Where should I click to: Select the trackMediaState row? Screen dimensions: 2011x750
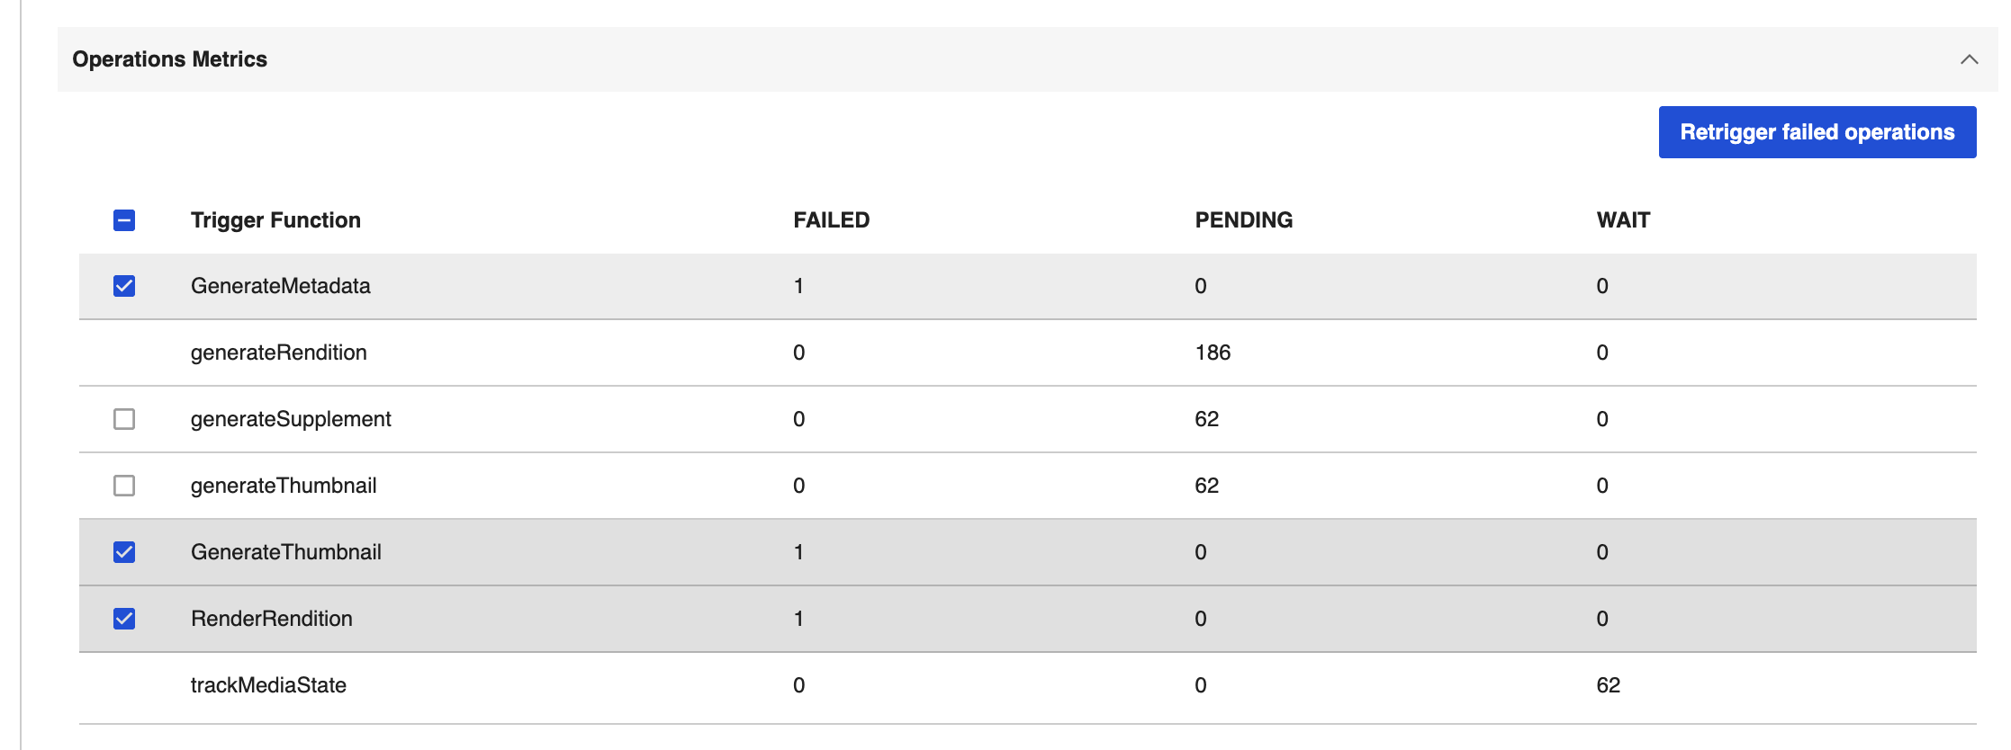268,684
